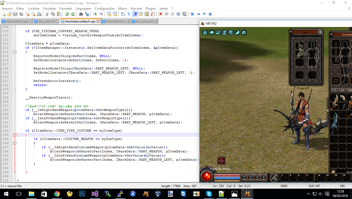Collapse the code fold at line 234
The height and width of the screenshot is (199, 352).
click(15, 135)
